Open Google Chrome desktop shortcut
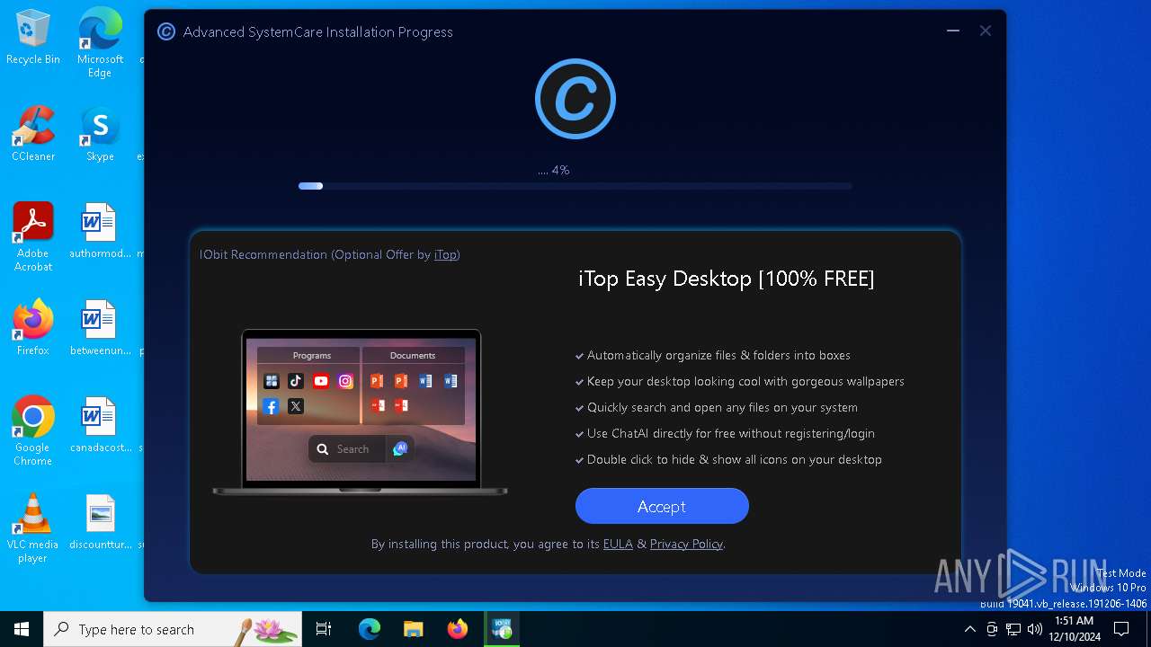The height and width of the screenshot is (647, 1151). click(x=33, y=430)
